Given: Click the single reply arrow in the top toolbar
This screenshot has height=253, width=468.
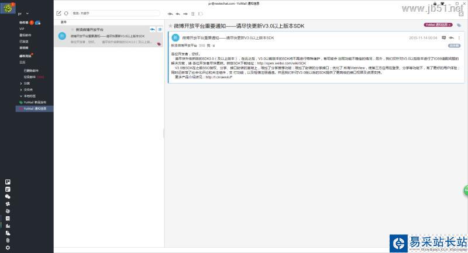Looking at the screenshot, I should 178,13.
